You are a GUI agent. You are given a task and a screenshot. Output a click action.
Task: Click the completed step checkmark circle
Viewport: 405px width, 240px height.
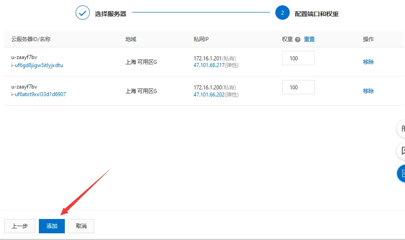83,13
